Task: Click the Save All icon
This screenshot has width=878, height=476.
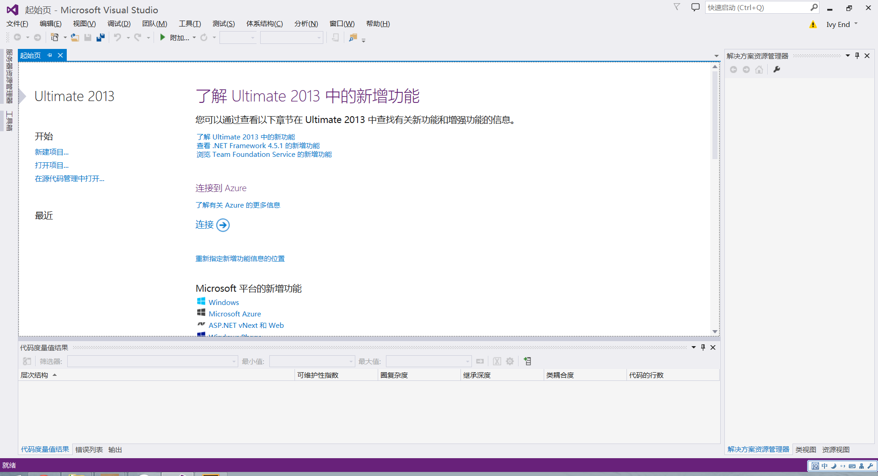Action: click(x=101, y=37)
